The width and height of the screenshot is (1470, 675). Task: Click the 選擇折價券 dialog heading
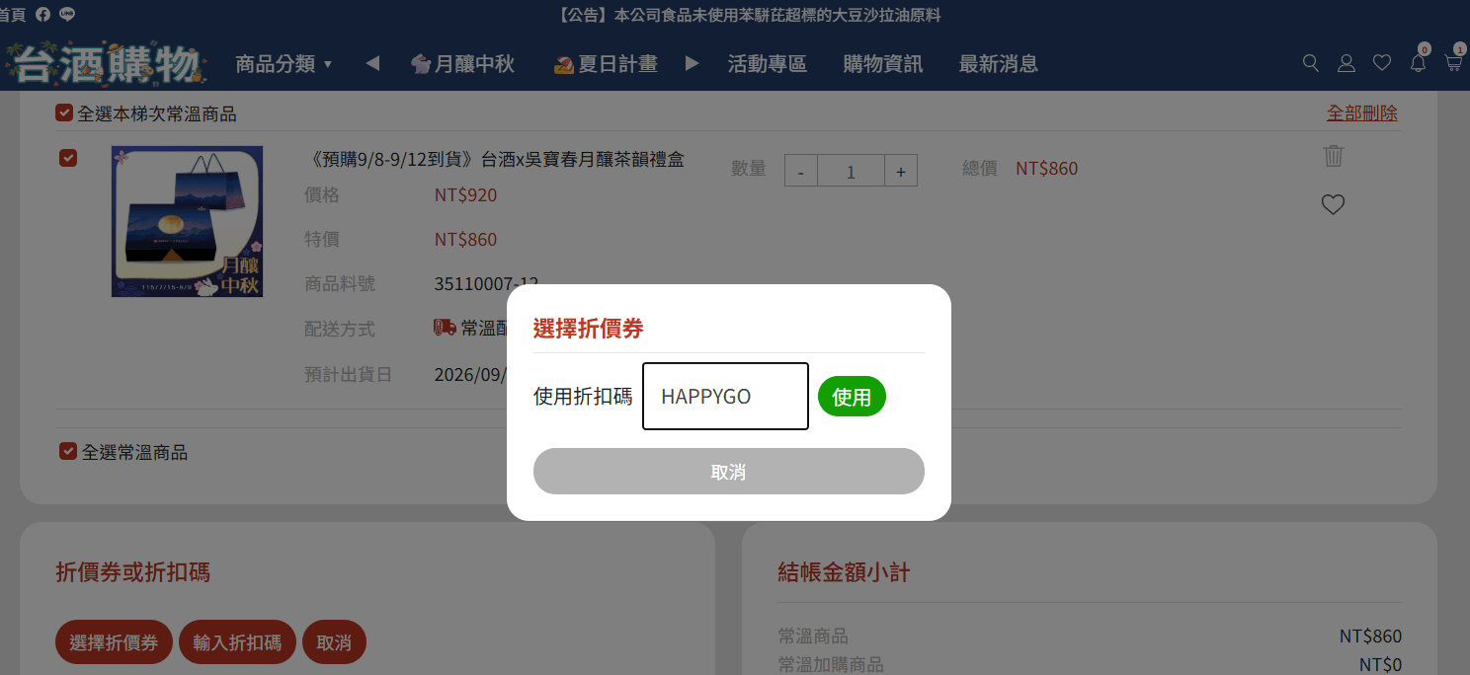point(588,329)
